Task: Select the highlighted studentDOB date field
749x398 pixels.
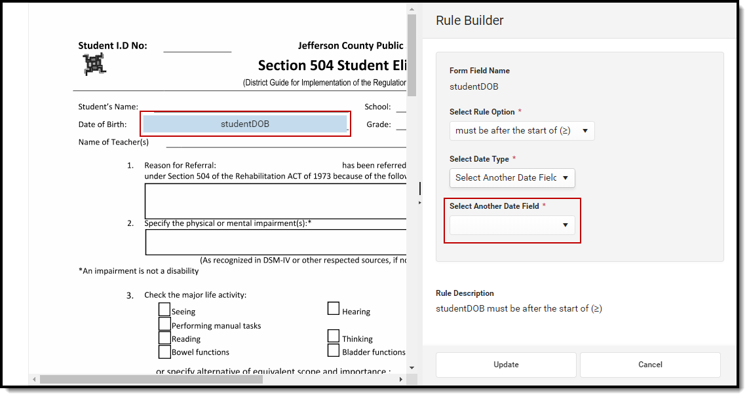Action: (x=245, y=124)
